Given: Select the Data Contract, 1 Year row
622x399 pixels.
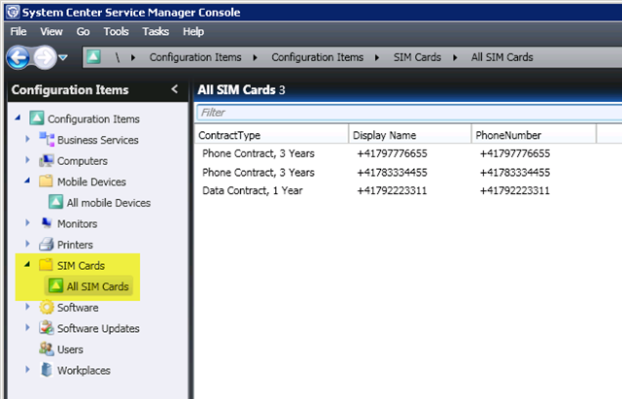Looking at the screenshot, I should [x=253, y=190].
